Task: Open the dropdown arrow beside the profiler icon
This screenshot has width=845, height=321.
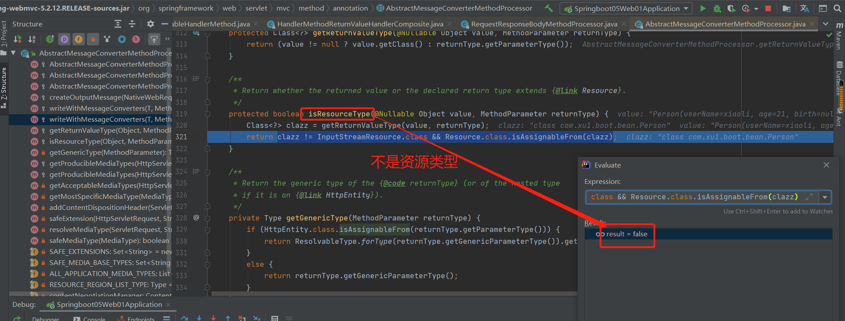Action: pos(756,8)
